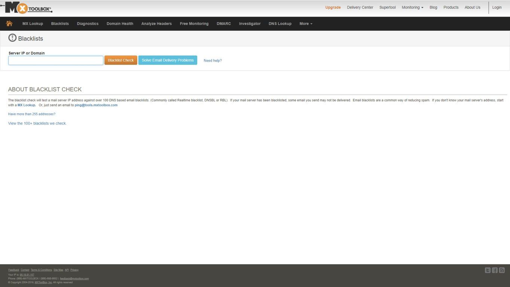510x287 pixels.
Task: Open Domain Health from the navbar
Action: click(x=120, y=24)
